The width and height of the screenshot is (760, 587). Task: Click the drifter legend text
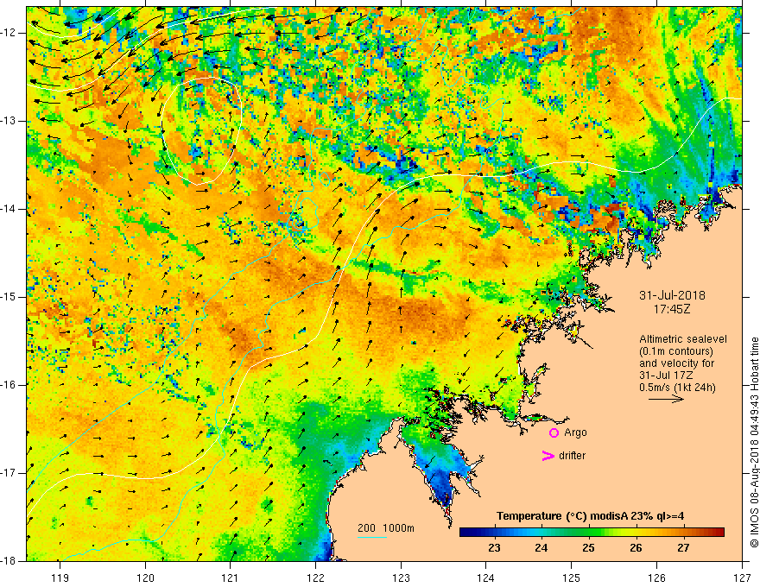tap(572, 456)
